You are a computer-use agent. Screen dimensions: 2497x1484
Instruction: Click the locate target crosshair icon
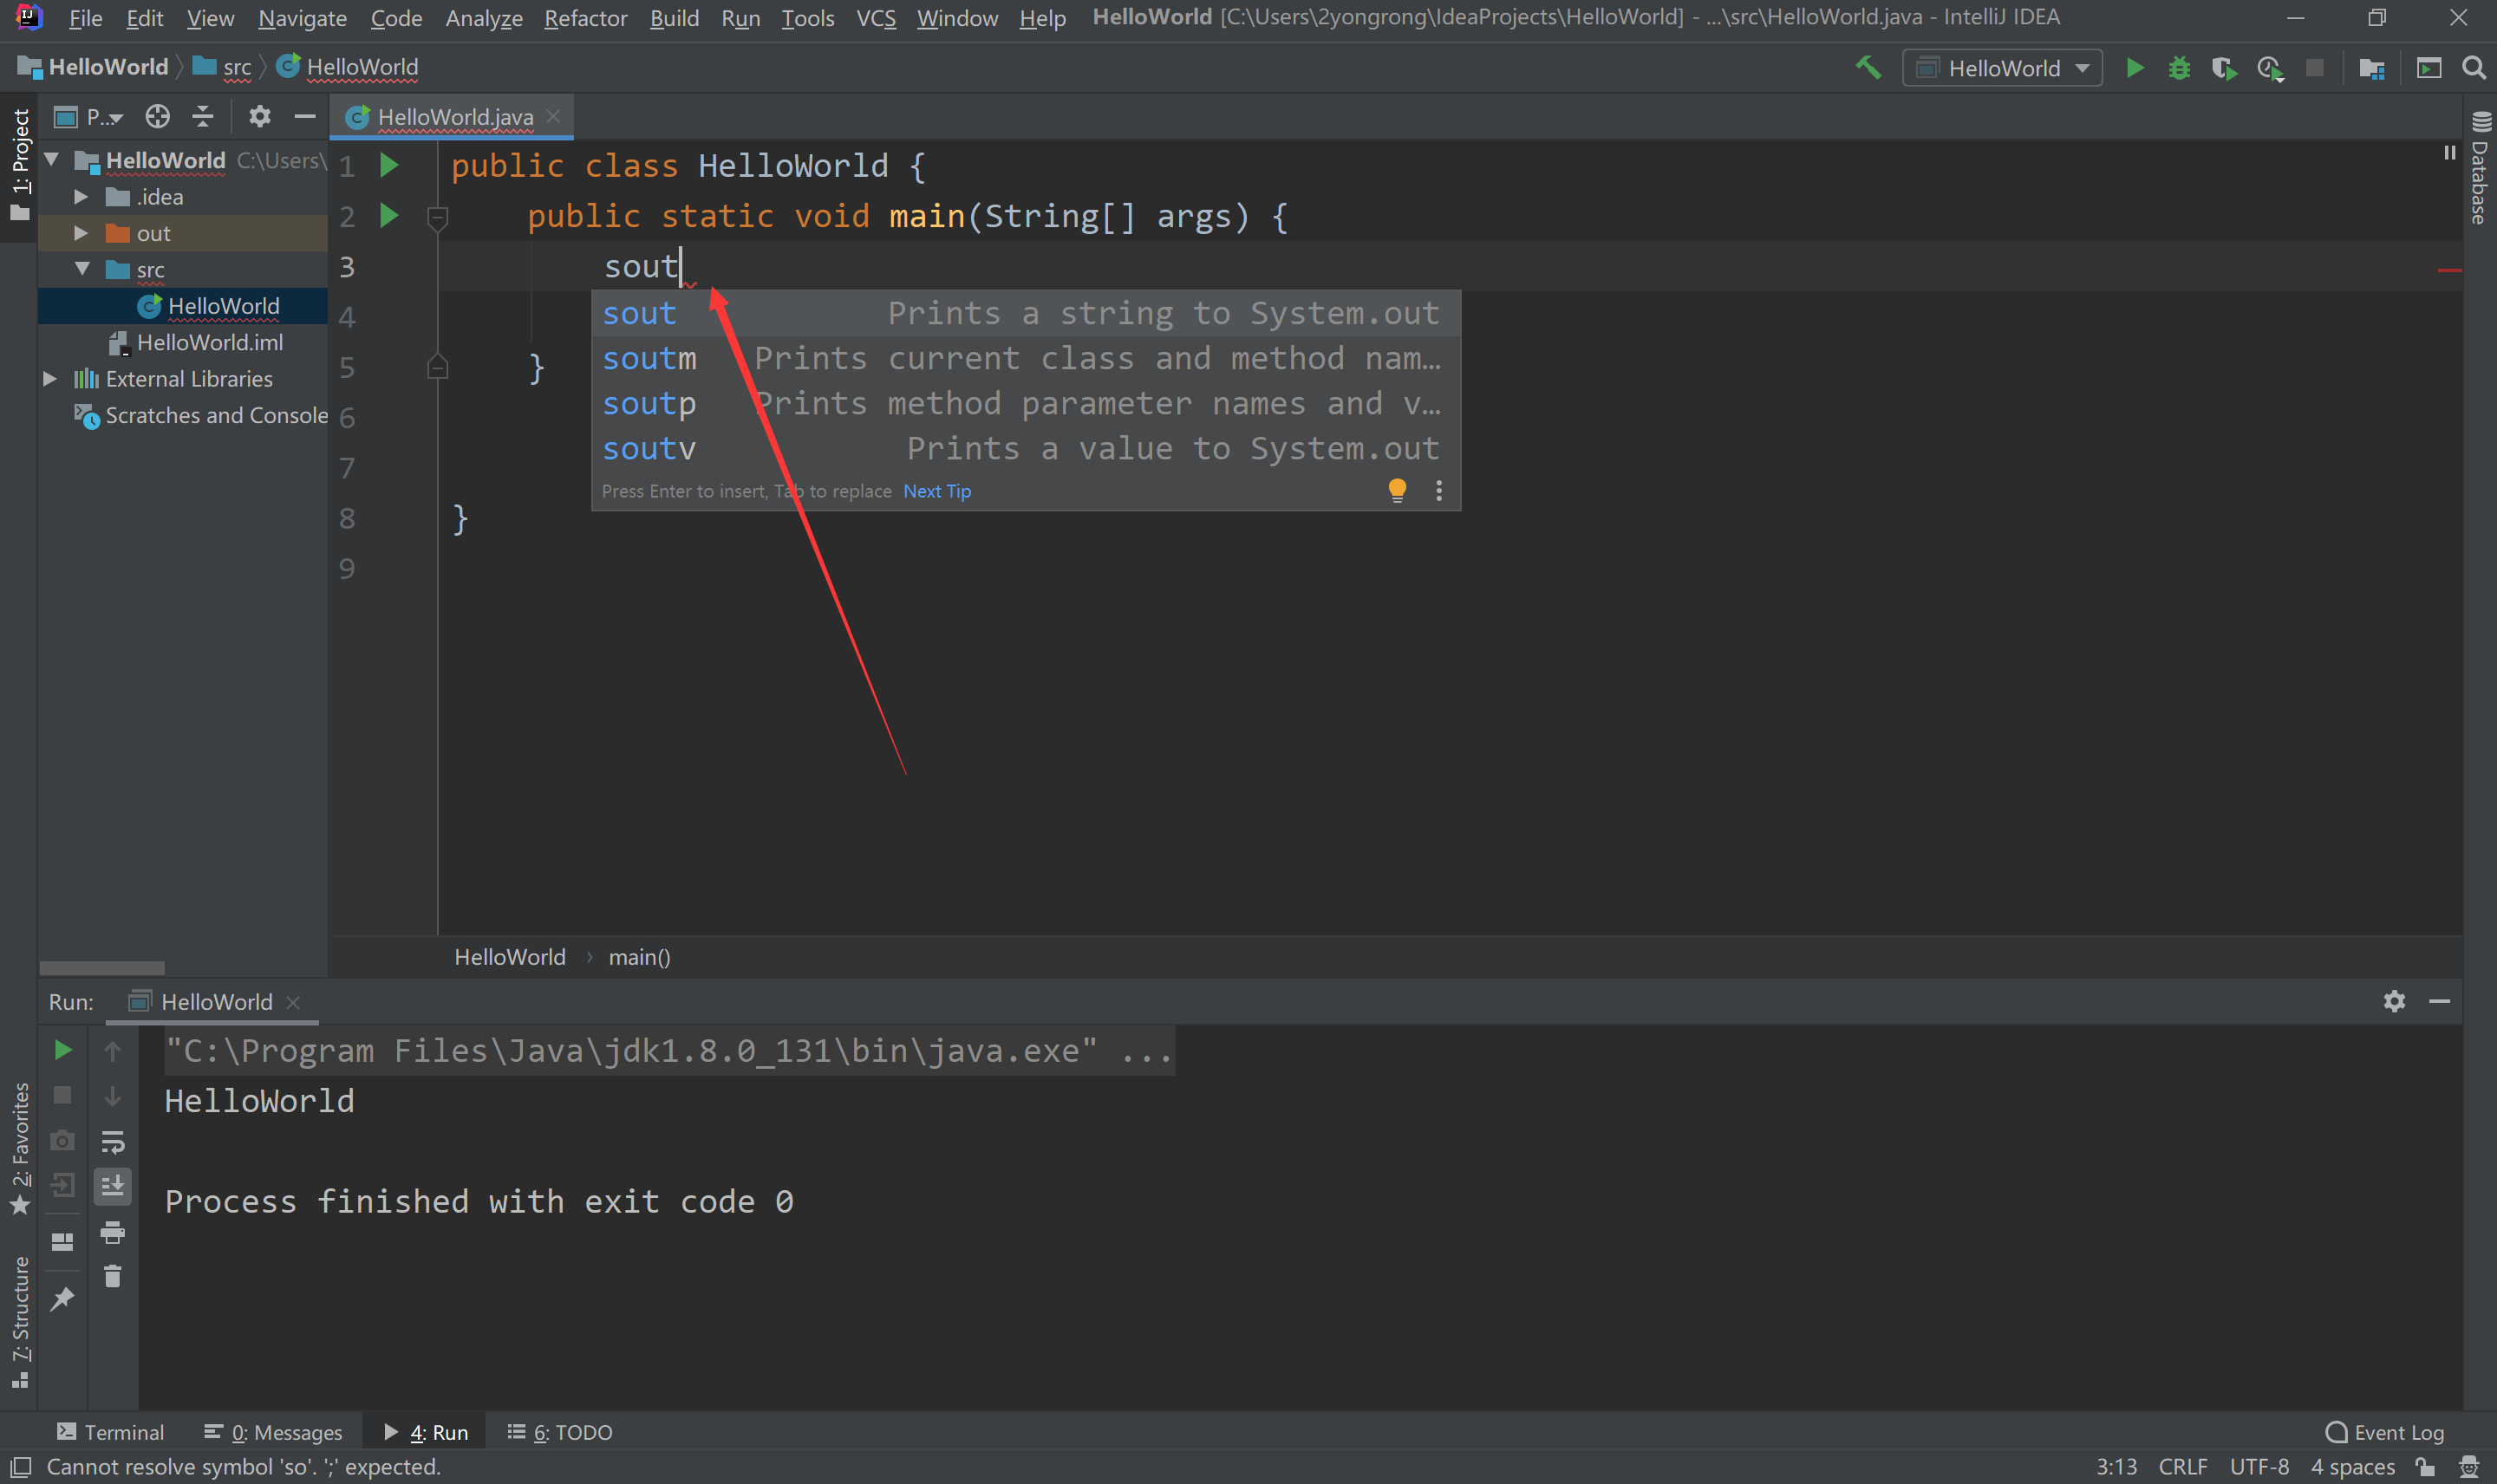[x=157, y=117]
